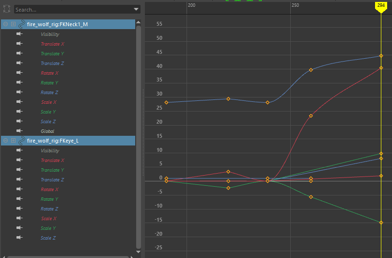Select the fire_wolf_rig:FKNeck1_M node row
The image size is (392, 258).
pos(68,24)
